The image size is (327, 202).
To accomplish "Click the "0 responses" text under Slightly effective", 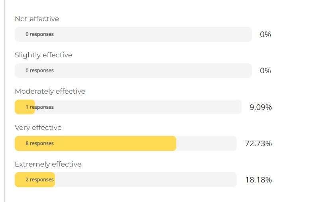I will 39,71.
